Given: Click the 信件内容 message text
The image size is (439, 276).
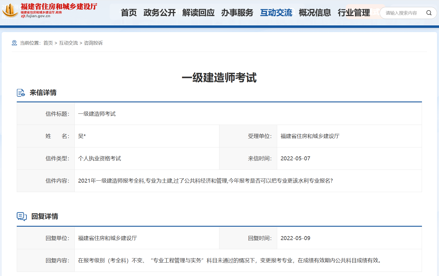Looking at the screenshot, I should tap(205, 181).
